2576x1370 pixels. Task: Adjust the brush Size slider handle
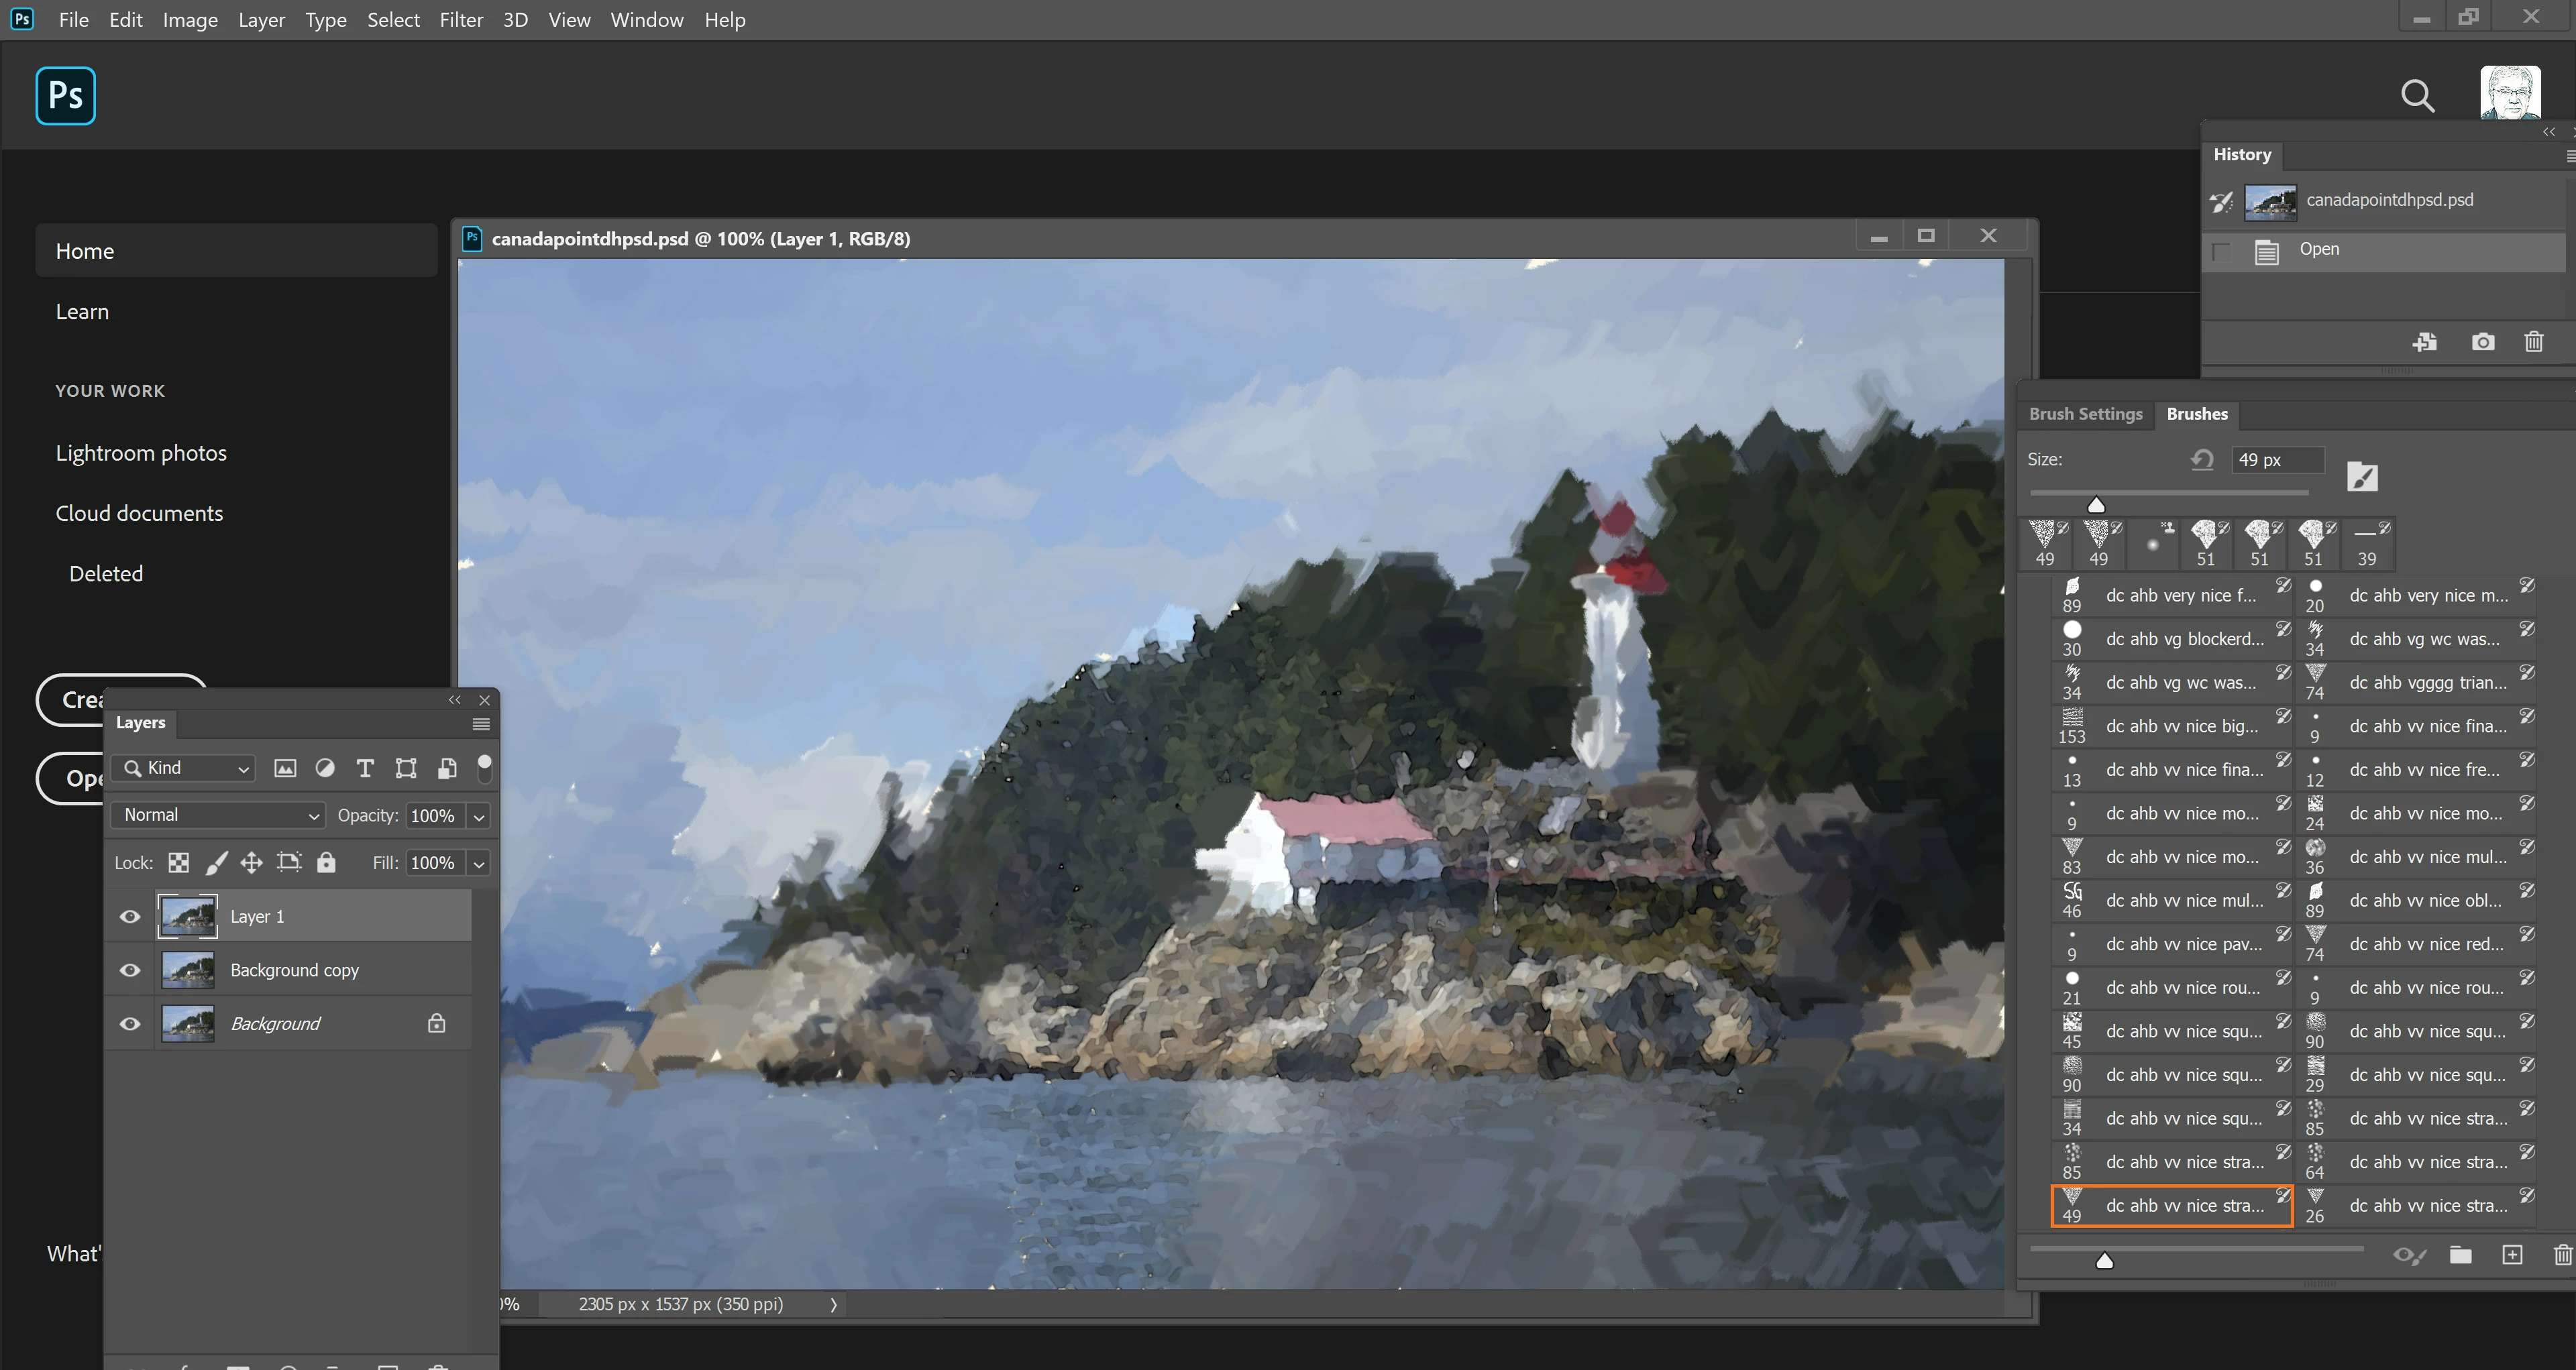pyautogui.click(x=2096, y=506)
